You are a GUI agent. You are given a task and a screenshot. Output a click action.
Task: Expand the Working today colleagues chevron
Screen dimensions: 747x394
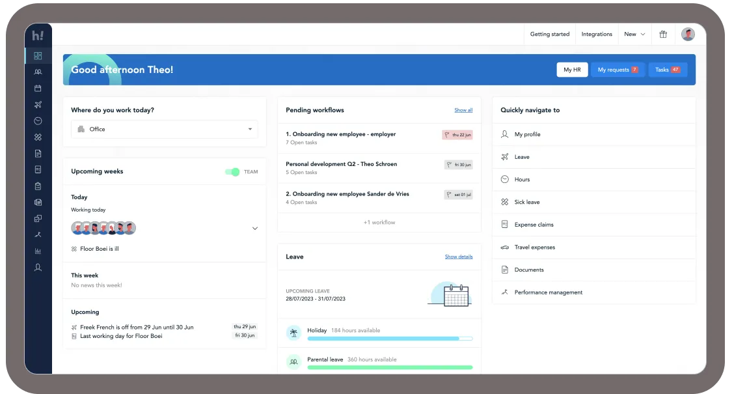(255, 229)
